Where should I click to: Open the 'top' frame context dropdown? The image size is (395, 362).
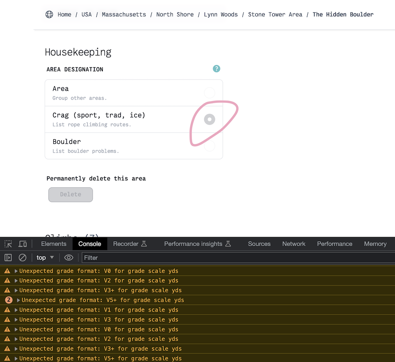click(45, 258)
